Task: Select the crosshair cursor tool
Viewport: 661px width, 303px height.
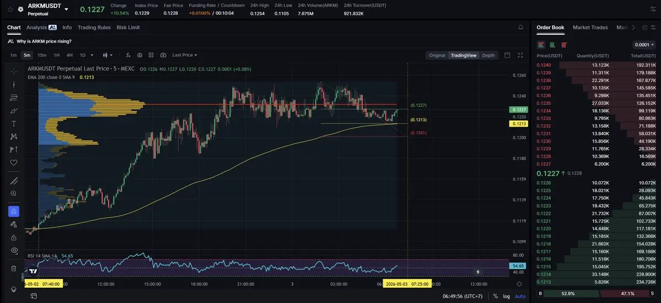Action: pyautogui.click(x=13, y=71)
